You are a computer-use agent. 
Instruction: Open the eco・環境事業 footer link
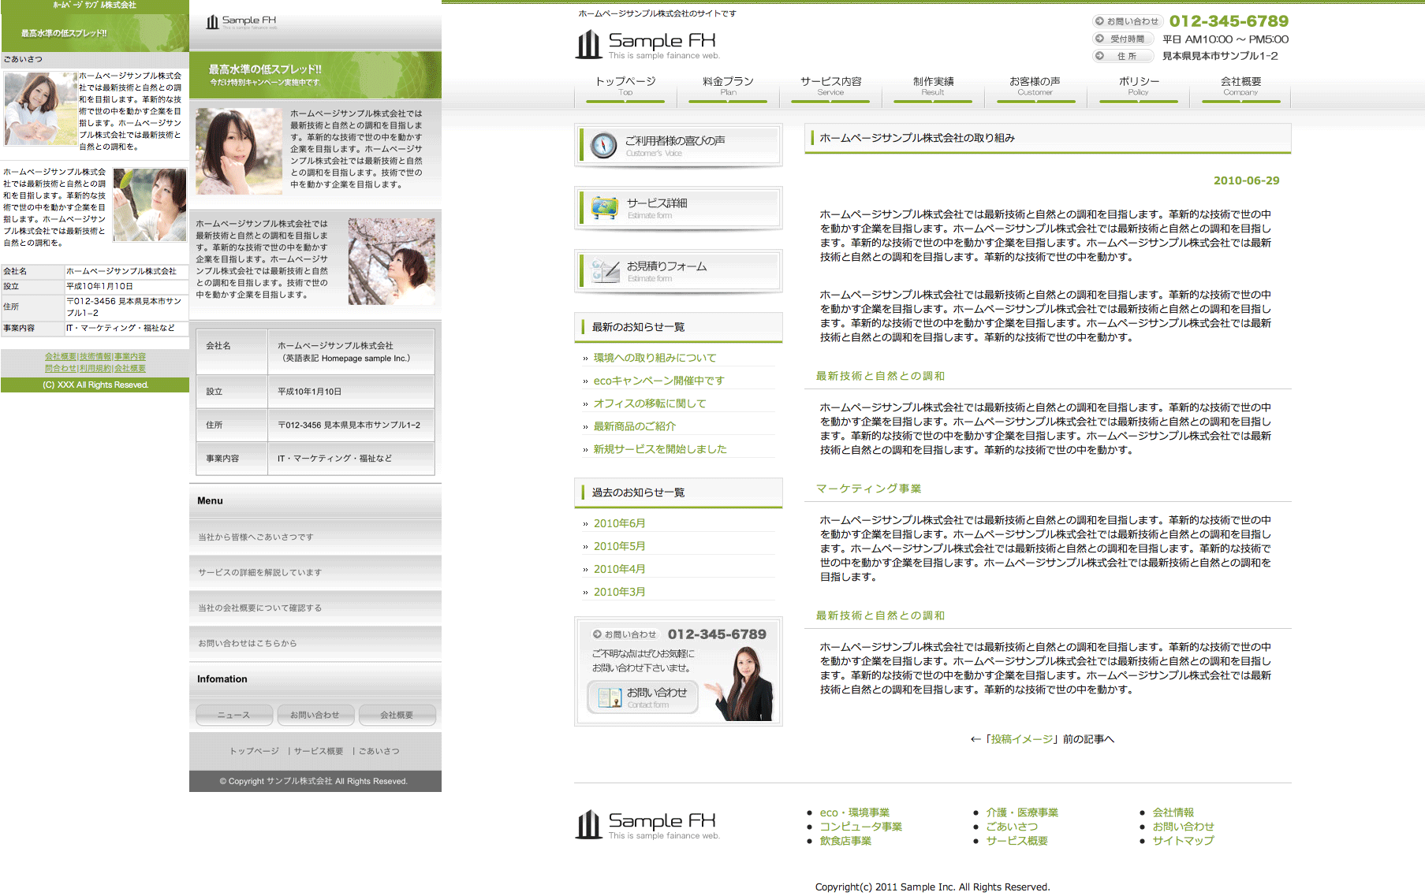(x=854, y=812)
